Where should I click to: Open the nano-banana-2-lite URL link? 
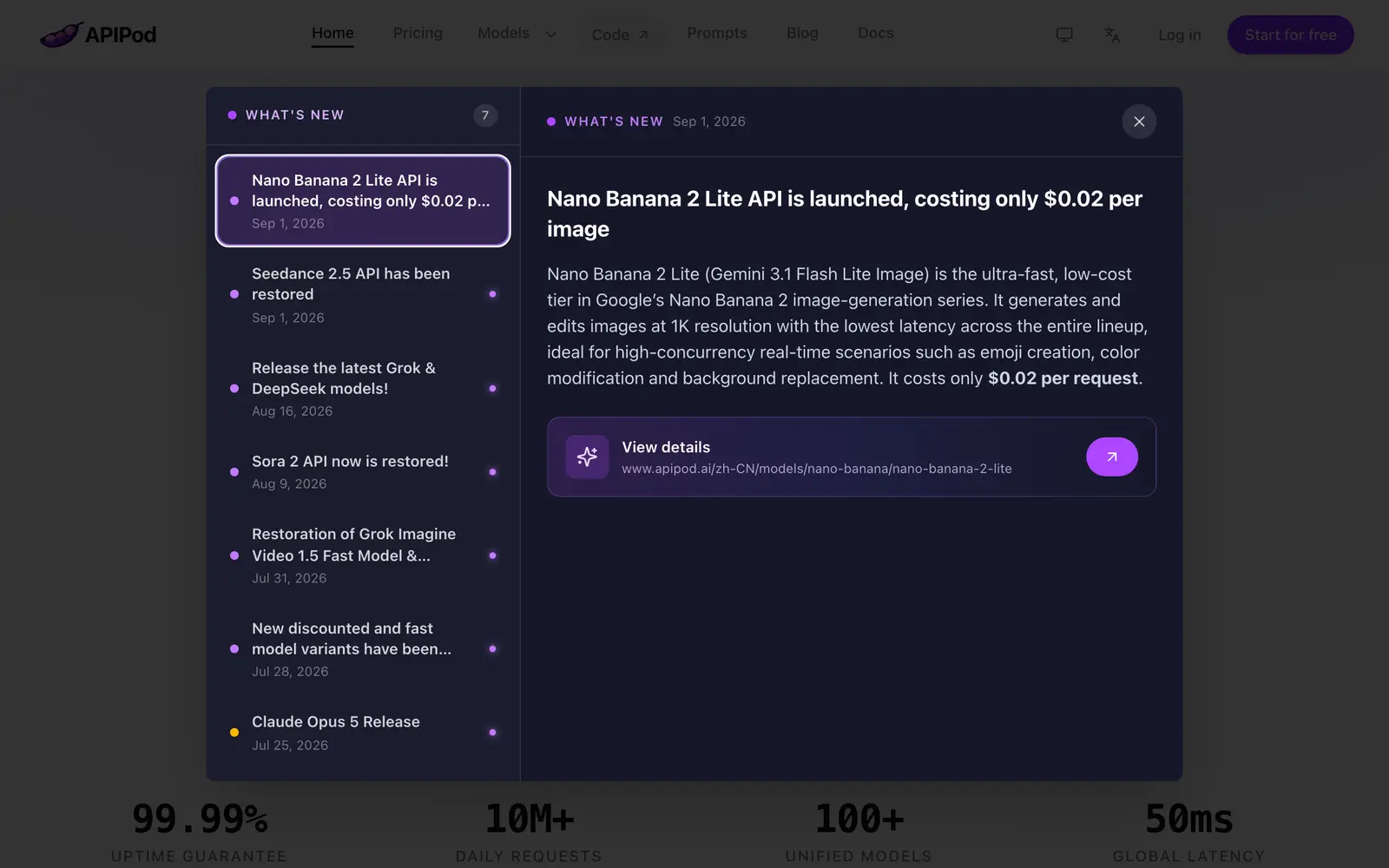pos(817,469)
